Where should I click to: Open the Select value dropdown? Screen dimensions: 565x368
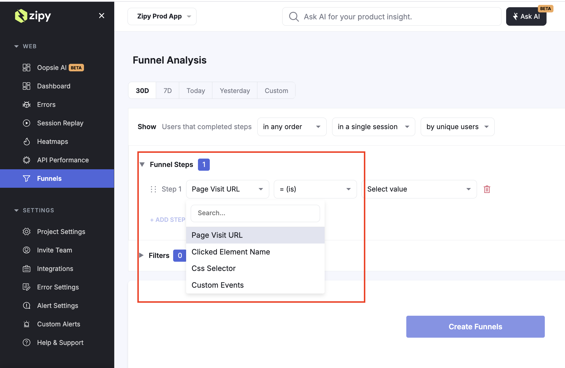pyautogui.click(x=419, y=189)
